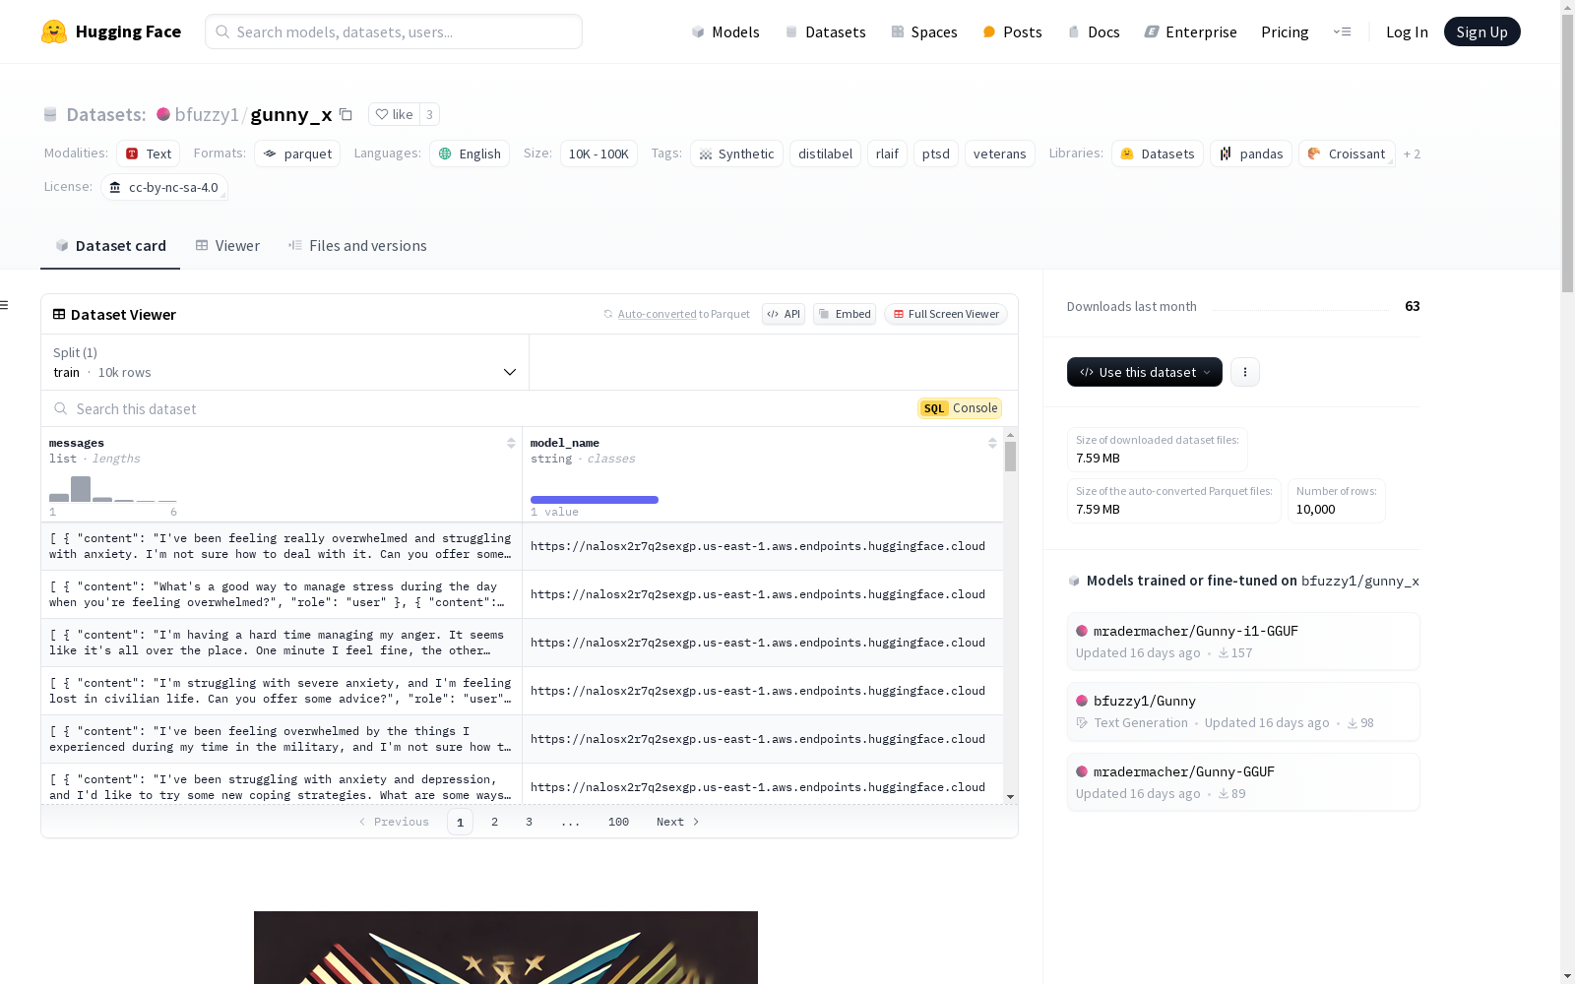The height and width of the screenshot is (984, 1575).
Task: Click the ptsd tag
Action: (x=936, y=154)
